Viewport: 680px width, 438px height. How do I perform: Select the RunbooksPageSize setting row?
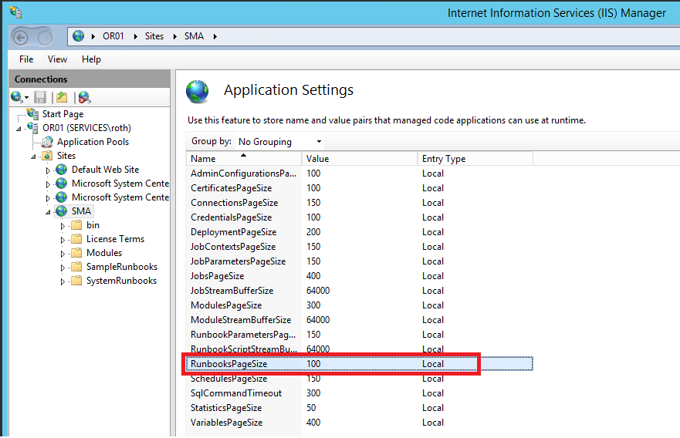coord(360,364)
